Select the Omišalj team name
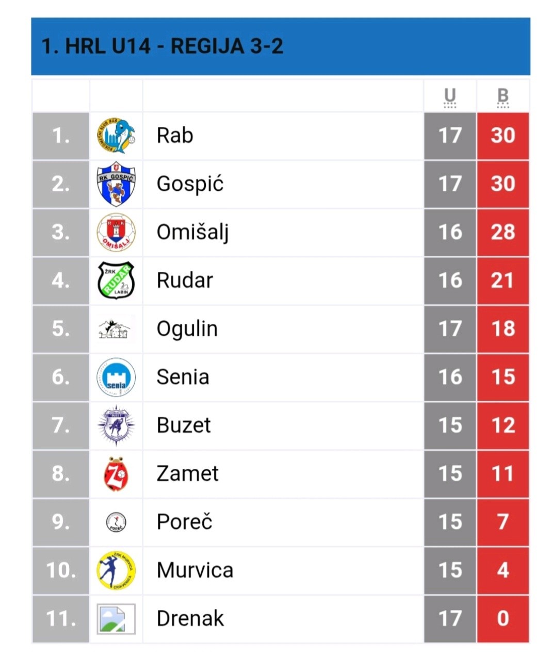 tap(192, 233)
